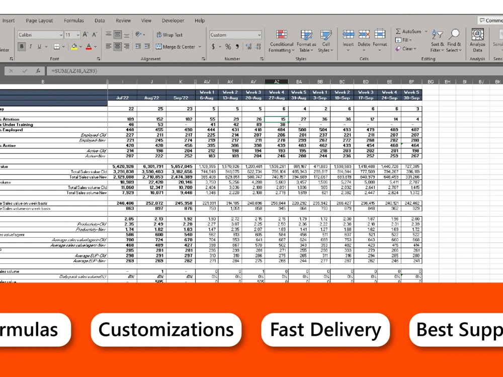503x377 pixels.
Task: Open the Developer ribbon tab
Action: tap(173, 20)
